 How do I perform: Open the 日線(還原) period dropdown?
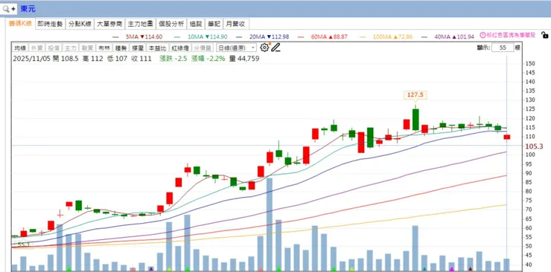click(x=236, y=48)
